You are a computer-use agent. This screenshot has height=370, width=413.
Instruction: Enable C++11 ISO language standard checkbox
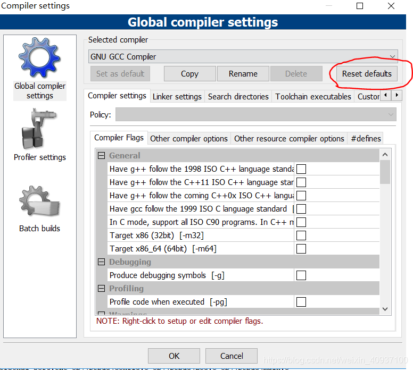tap(301, 182)
